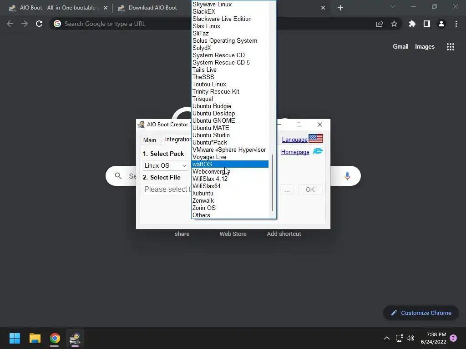Screen dimensions: 466x349
Task: Open network status tray icon
Action: [399, 338]
